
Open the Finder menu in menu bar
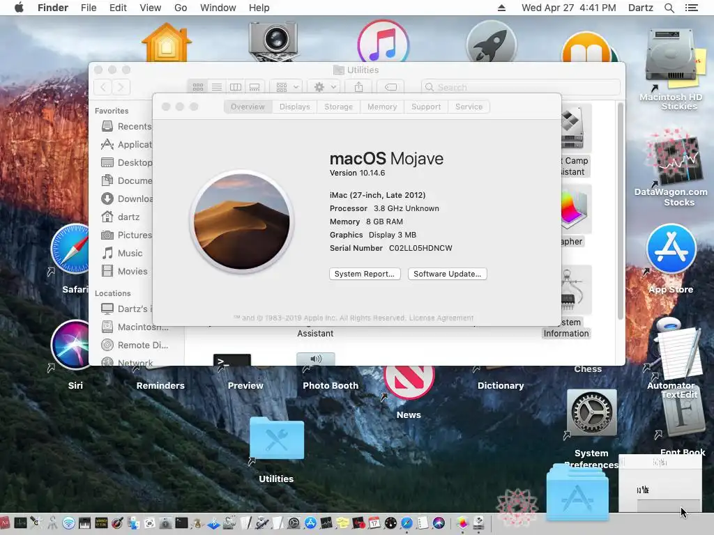(x=53, y=8)
